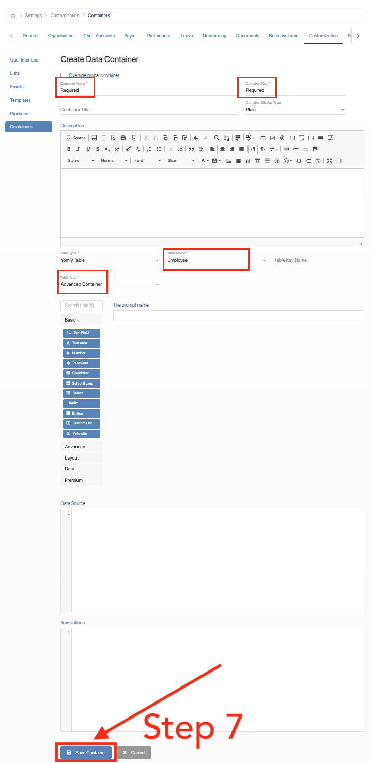
Task: Maximize the editor with fullscreen icon
Action: coord(329,161)
